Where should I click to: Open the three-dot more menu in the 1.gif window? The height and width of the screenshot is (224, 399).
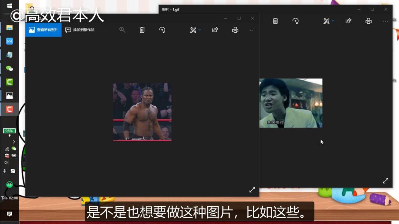tap(385, 21)
